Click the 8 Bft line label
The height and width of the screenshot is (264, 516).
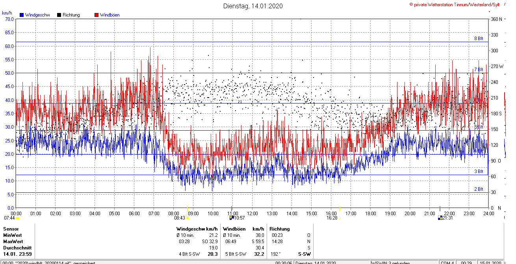478,39
